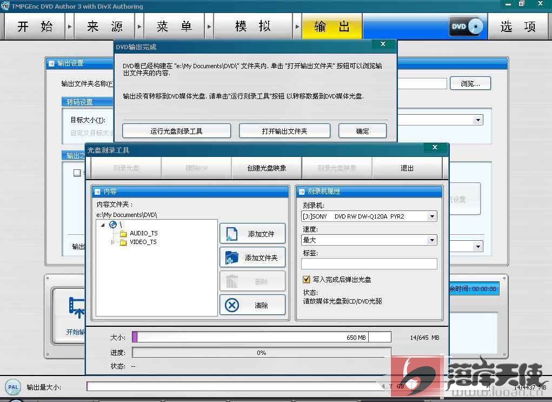Viewport: 552px width, 402px height.
Task: Click the 打开输出文件夹 button
Action: (284, 131)
